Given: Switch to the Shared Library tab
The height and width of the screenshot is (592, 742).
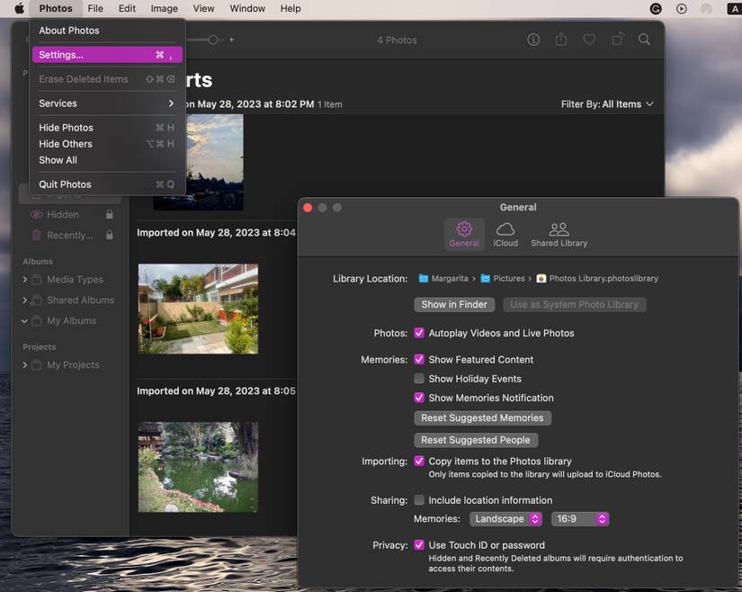Looking at the screenshot, I should (559, 234).
